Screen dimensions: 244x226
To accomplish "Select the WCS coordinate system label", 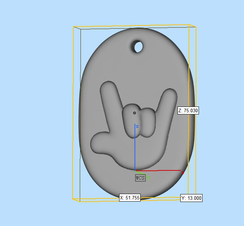I will pyautogui.click(x=140, y=178).
